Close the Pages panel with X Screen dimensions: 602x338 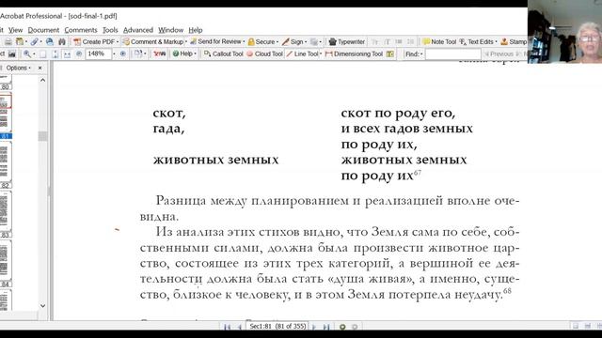(40, 68)
